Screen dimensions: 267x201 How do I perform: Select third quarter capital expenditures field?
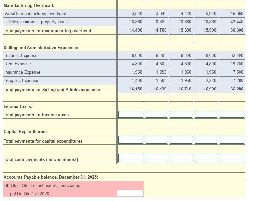(181, 140)
